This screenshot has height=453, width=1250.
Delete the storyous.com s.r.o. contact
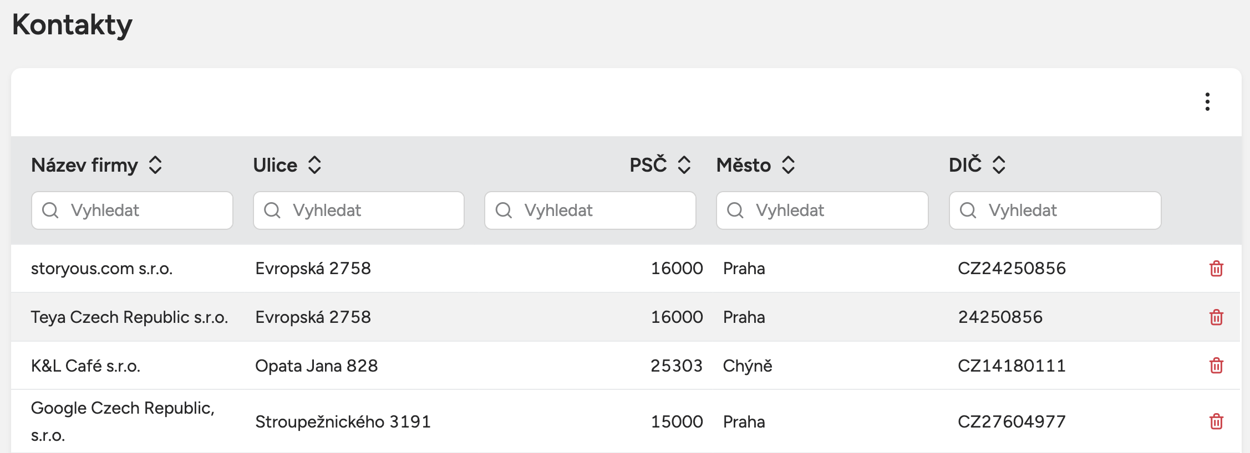pyautogui.click(x=1216, y=269)
